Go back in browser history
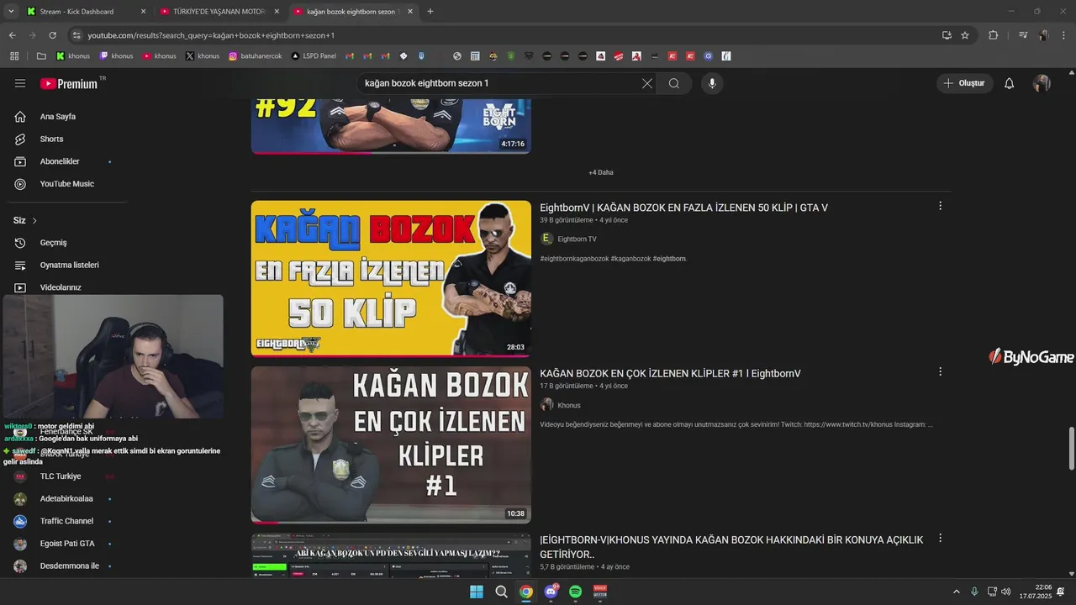The width and height of the screenshot is (1076, 605). coord(12,35)
